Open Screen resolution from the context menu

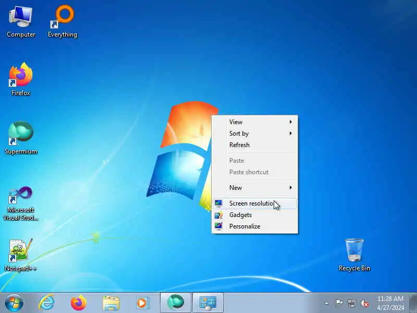coord(254,203)
